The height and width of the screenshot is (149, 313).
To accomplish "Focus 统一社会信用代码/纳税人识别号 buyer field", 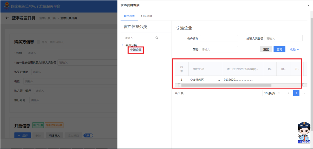I will coord(87,62).
